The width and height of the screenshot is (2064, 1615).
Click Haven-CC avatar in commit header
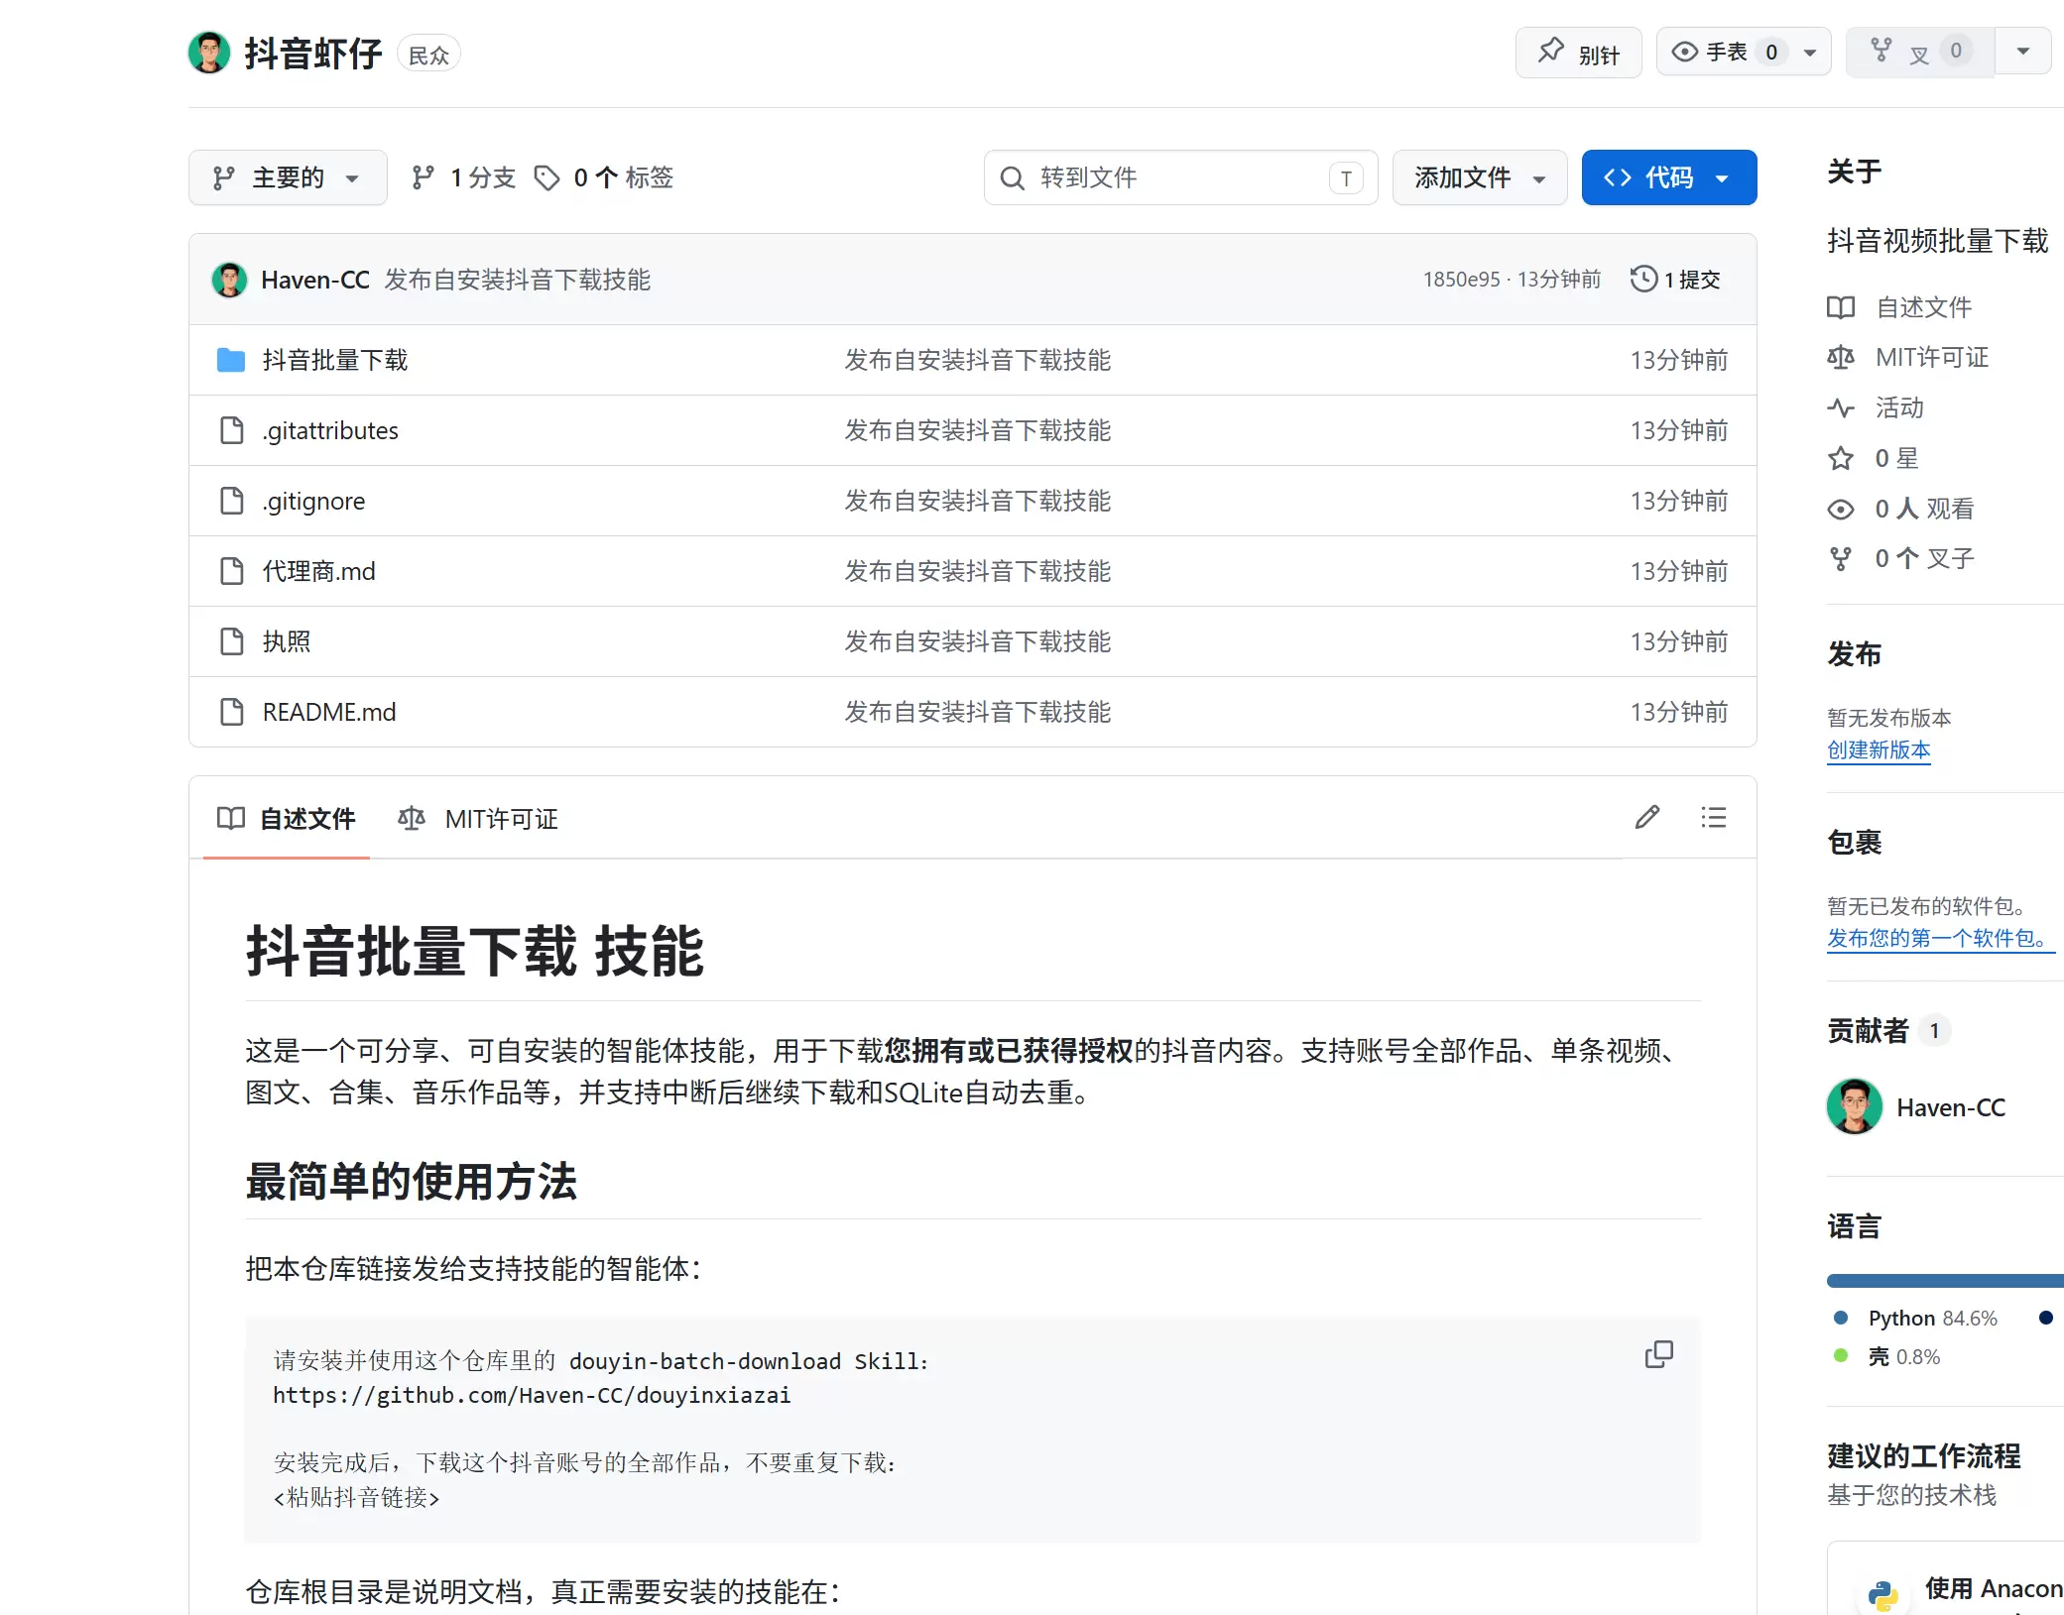click(x=229, y=280)
